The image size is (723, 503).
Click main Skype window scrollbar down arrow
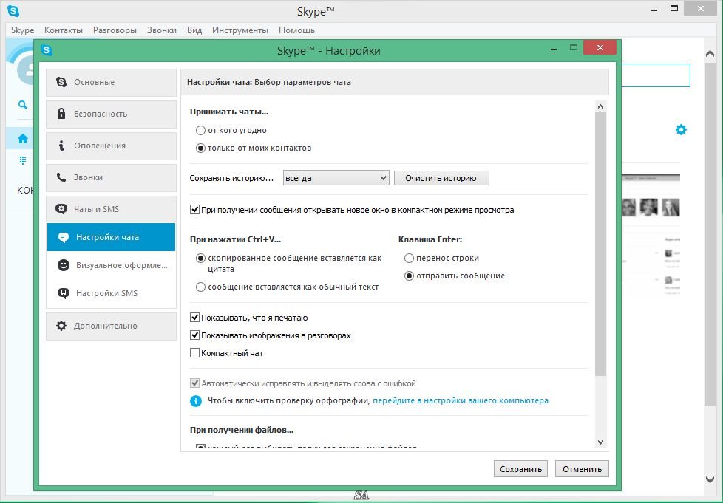coord(710,479)
